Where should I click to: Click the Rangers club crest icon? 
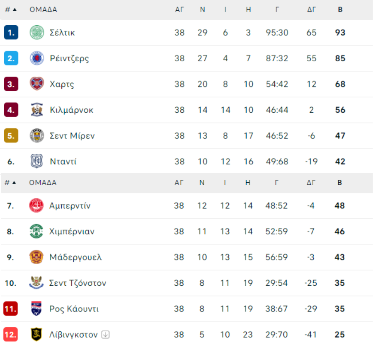pyautogui.click(x=37, y=58)
